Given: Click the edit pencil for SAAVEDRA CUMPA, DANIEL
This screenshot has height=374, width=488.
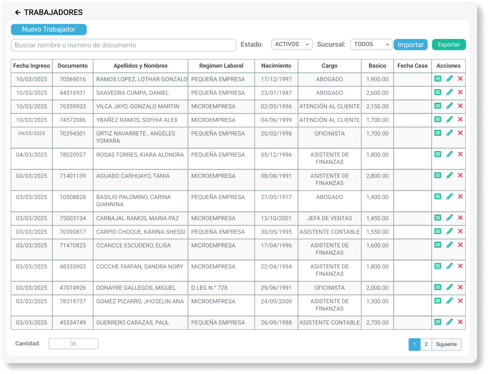Looking at the screenshot, I should tap(449, 92).
